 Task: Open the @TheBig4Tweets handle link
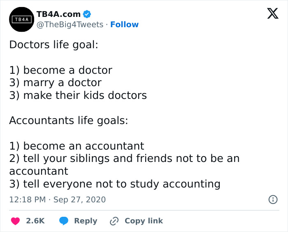70,25
